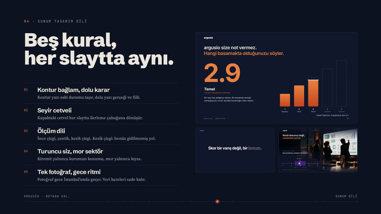Click the "argusio" logo in the large slide
Screen dimensions: 381x214
coord(209,38)
